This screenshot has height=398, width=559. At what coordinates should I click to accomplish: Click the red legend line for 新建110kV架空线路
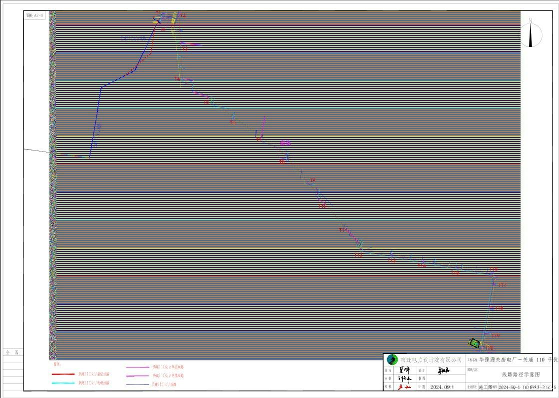63,374
